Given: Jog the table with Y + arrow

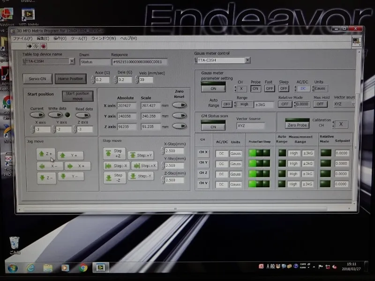Looking at the screenshot, I should (x=71, y=155).
